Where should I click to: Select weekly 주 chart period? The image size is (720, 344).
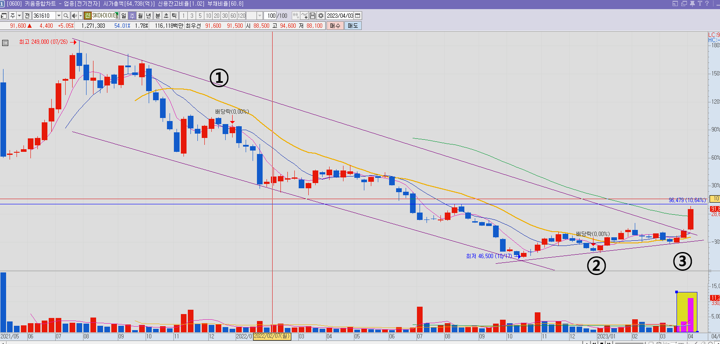click(x=132, y=16)
